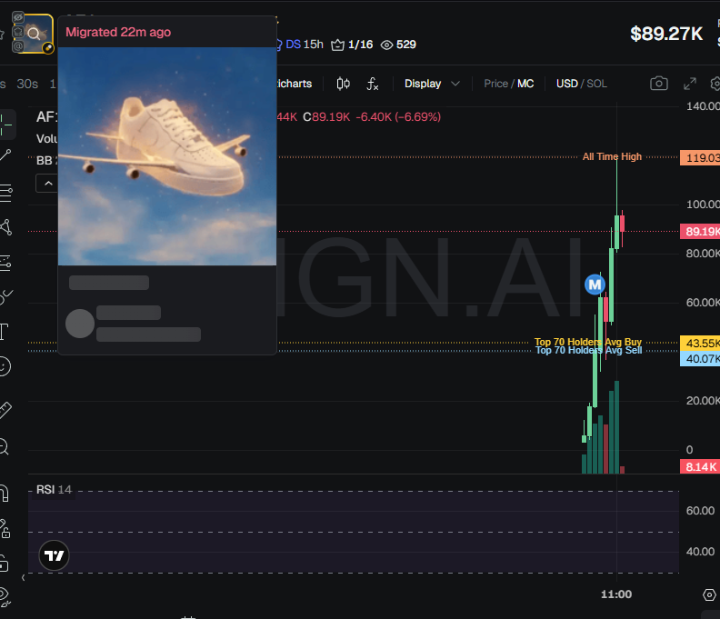
Task: Click the flying sneaker token image
Action: click(167, 156)
